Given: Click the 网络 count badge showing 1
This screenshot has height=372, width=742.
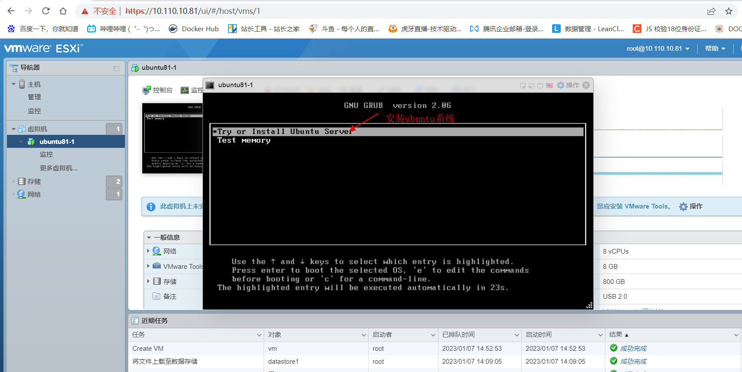Looking at the screenshot, I should tap(114, 194).
